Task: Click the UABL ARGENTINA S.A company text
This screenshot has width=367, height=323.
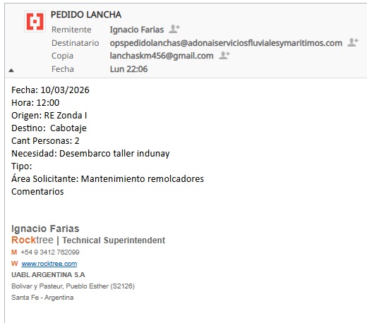Action: click(48, 275)
